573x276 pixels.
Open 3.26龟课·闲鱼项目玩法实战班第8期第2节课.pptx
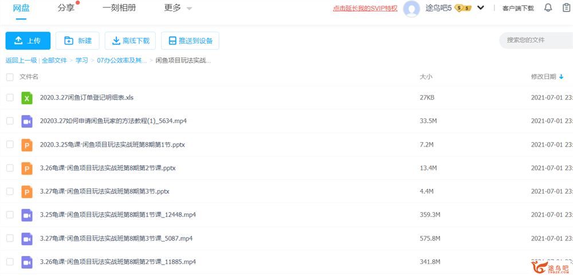tap(108, 168)
